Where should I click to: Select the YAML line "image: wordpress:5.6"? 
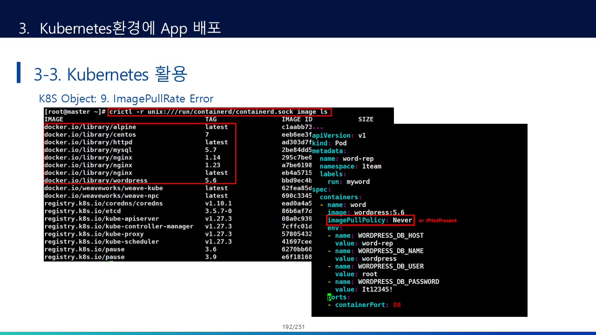tap(366, 213)
